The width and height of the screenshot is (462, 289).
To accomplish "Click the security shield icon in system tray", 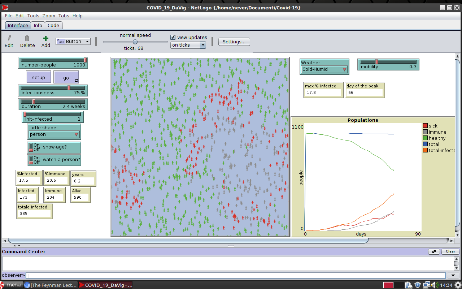I will [x=418, y=285].
